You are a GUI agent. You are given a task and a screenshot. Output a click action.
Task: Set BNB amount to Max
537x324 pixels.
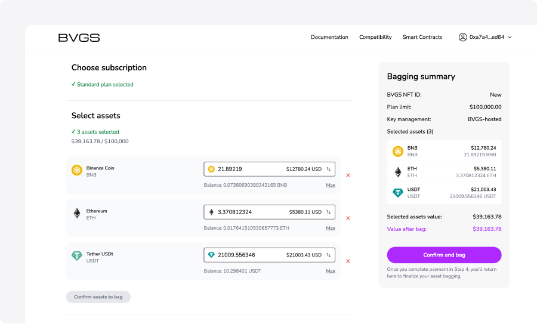(331, 185)
